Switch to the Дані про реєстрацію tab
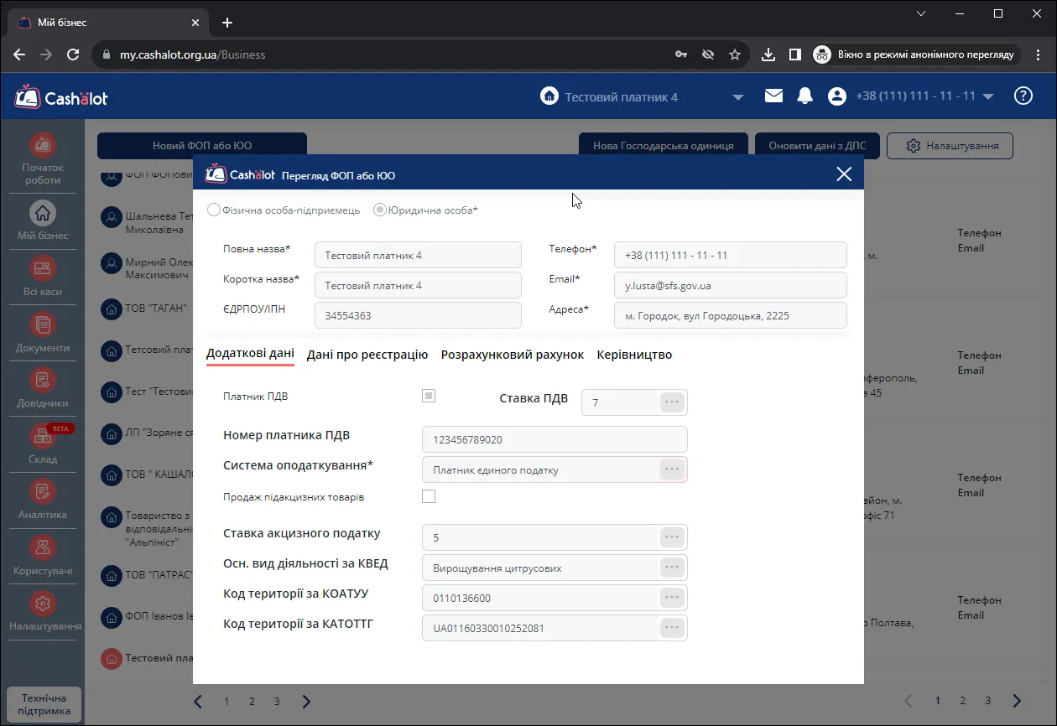The image size is (1057, 726). pos(367,355)
